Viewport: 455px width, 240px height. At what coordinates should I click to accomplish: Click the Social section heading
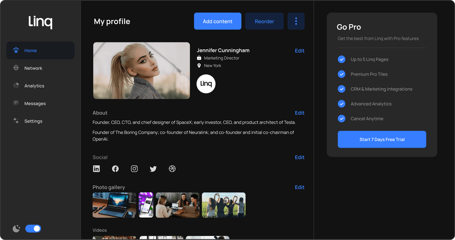coord(100,157)
